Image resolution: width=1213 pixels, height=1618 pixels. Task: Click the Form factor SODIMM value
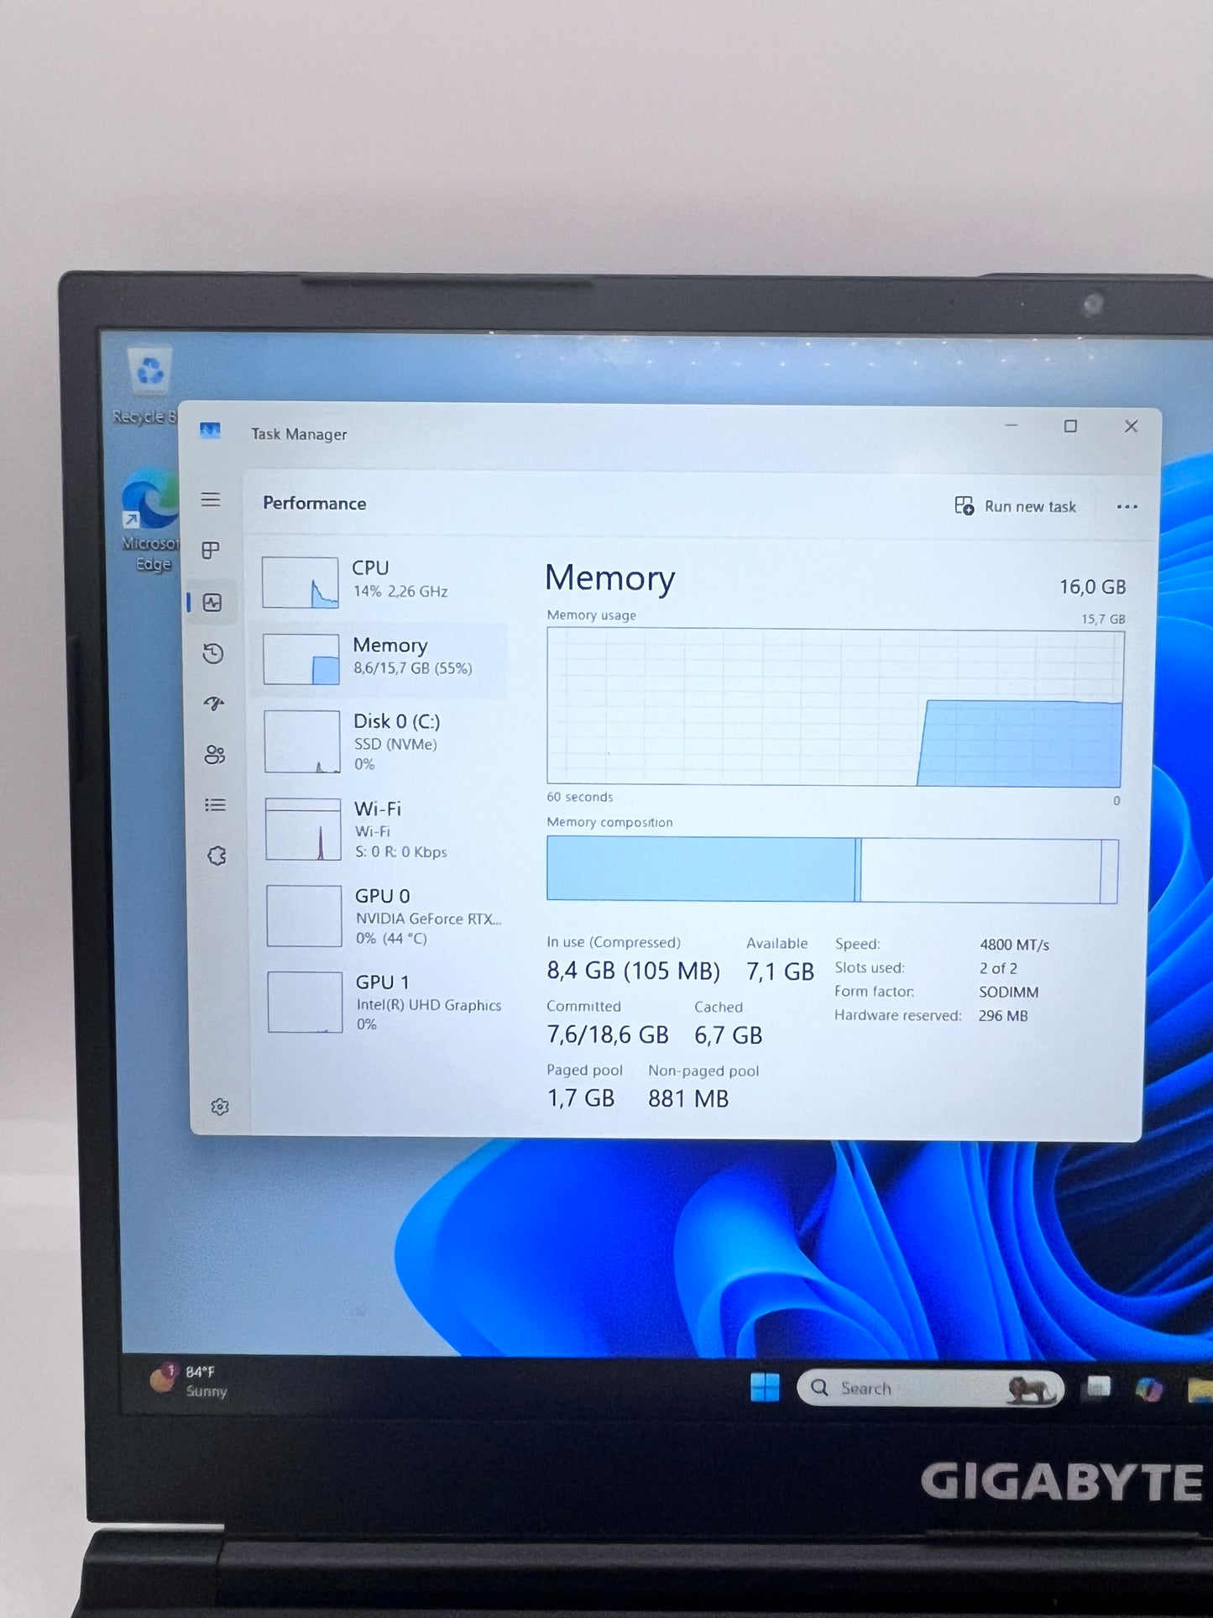(1008, 992)
